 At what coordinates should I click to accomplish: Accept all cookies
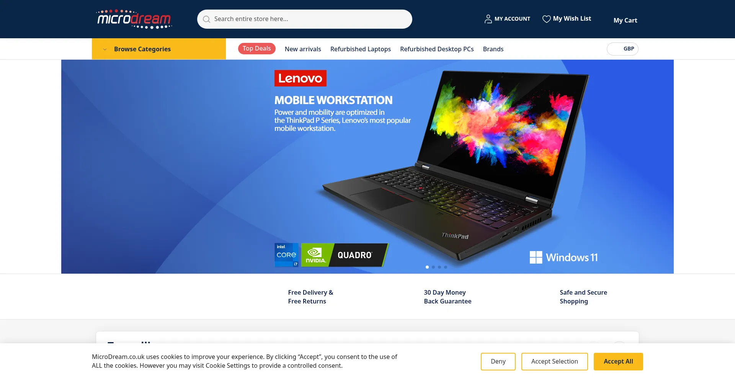[x=618, y=362]
